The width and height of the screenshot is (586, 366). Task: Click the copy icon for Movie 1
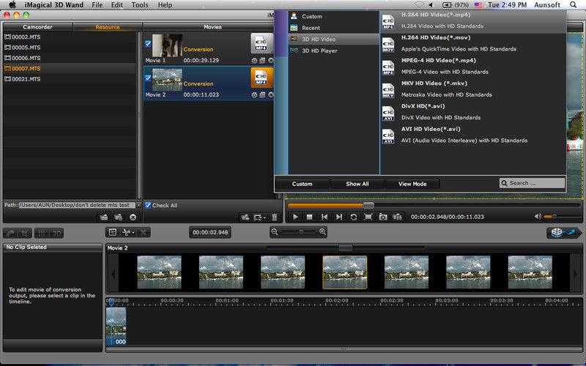(x=262, y=61)
